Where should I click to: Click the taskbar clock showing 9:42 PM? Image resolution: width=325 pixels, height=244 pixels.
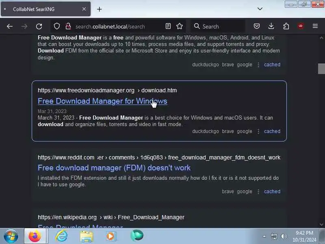304,236
